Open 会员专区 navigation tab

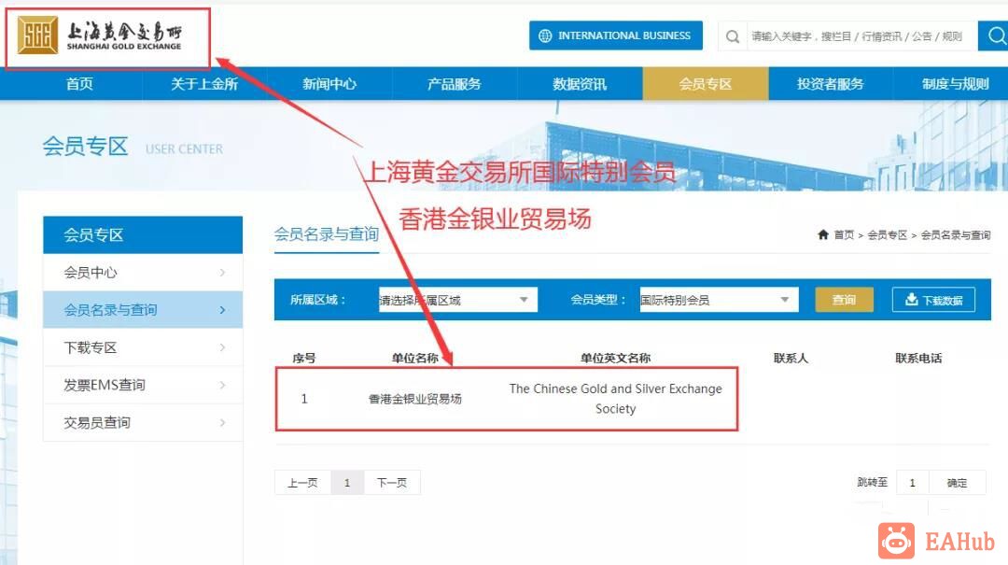point(706,84)
